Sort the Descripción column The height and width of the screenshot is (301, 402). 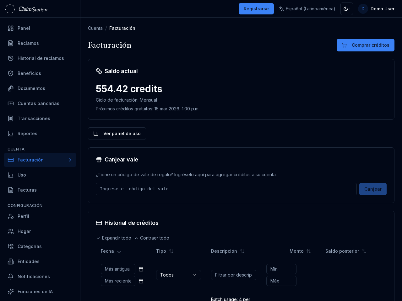242,251
